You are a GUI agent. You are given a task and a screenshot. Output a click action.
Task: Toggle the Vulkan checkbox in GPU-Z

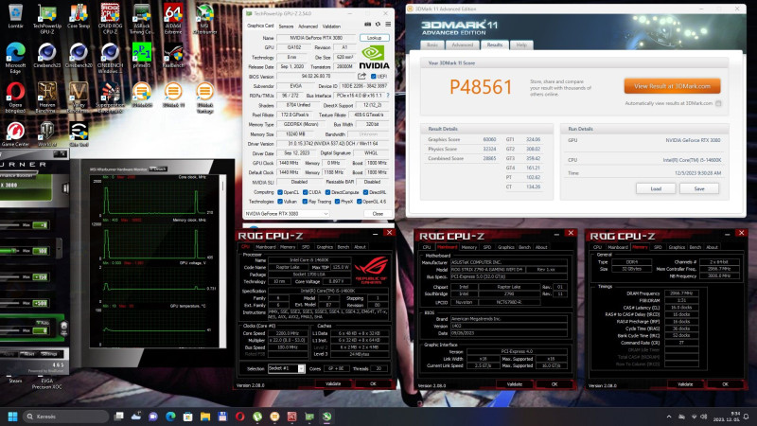pyautogui.click(x=279, y=202)
